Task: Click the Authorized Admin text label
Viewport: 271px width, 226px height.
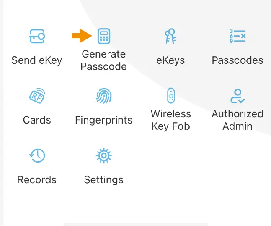Action: pos(237,120)
